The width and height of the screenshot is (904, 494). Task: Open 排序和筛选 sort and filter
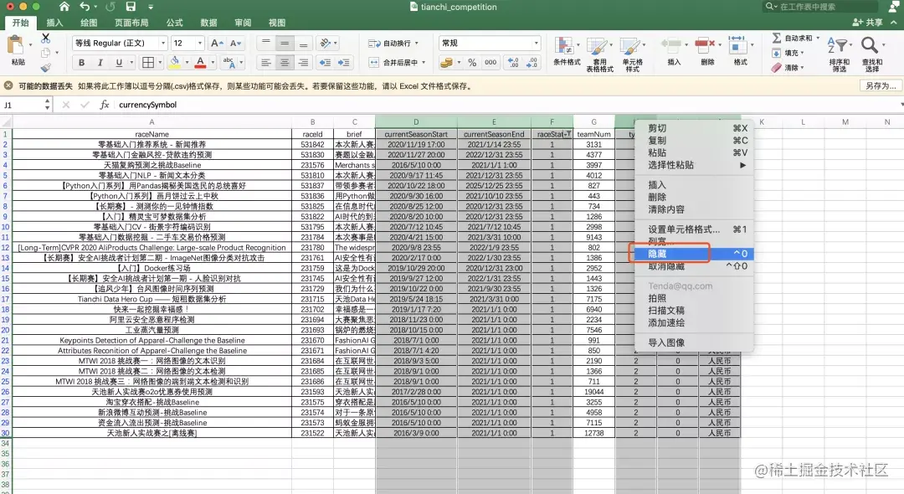click(839, 54)
